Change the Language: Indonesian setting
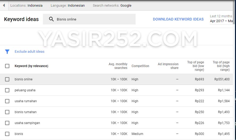This screenshot has height=140, width=236. (68, 6)
